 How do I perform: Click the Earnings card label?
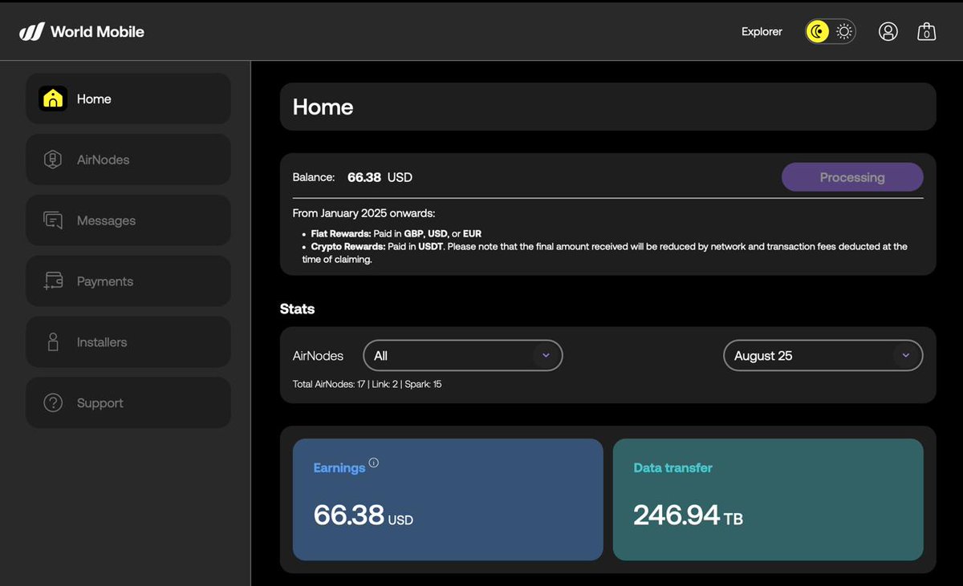click(x=339, y=467)
